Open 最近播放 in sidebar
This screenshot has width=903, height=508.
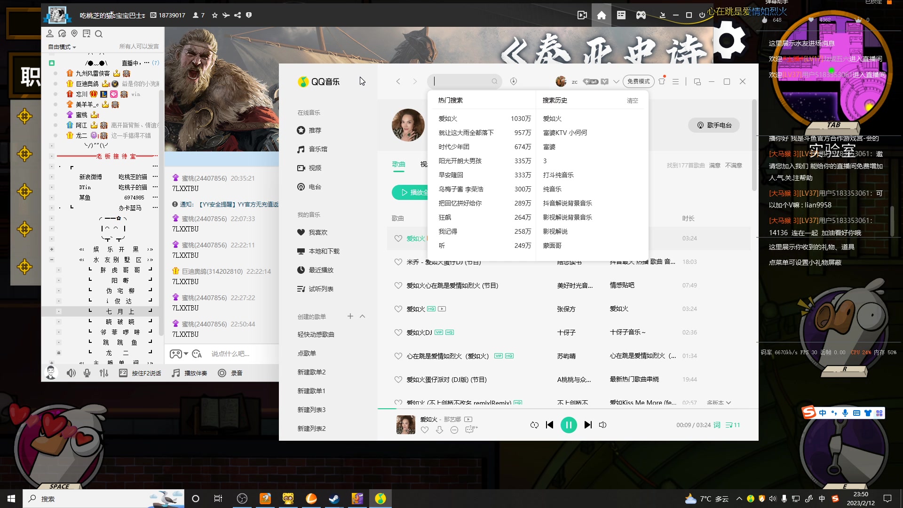321,270
